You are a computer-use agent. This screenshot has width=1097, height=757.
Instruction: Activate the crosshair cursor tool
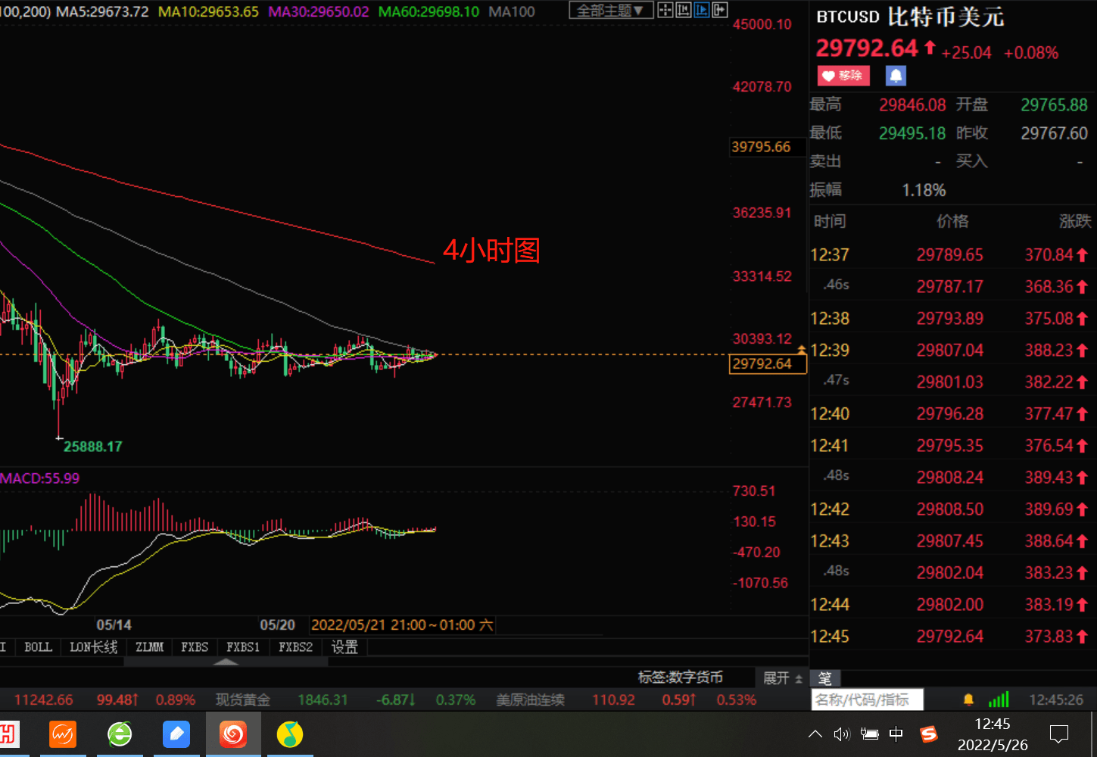tap(665, 11)
